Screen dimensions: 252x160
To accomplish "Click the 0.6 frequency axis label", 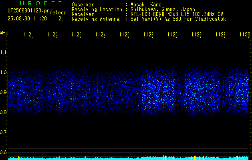I will tap(3, 152).
